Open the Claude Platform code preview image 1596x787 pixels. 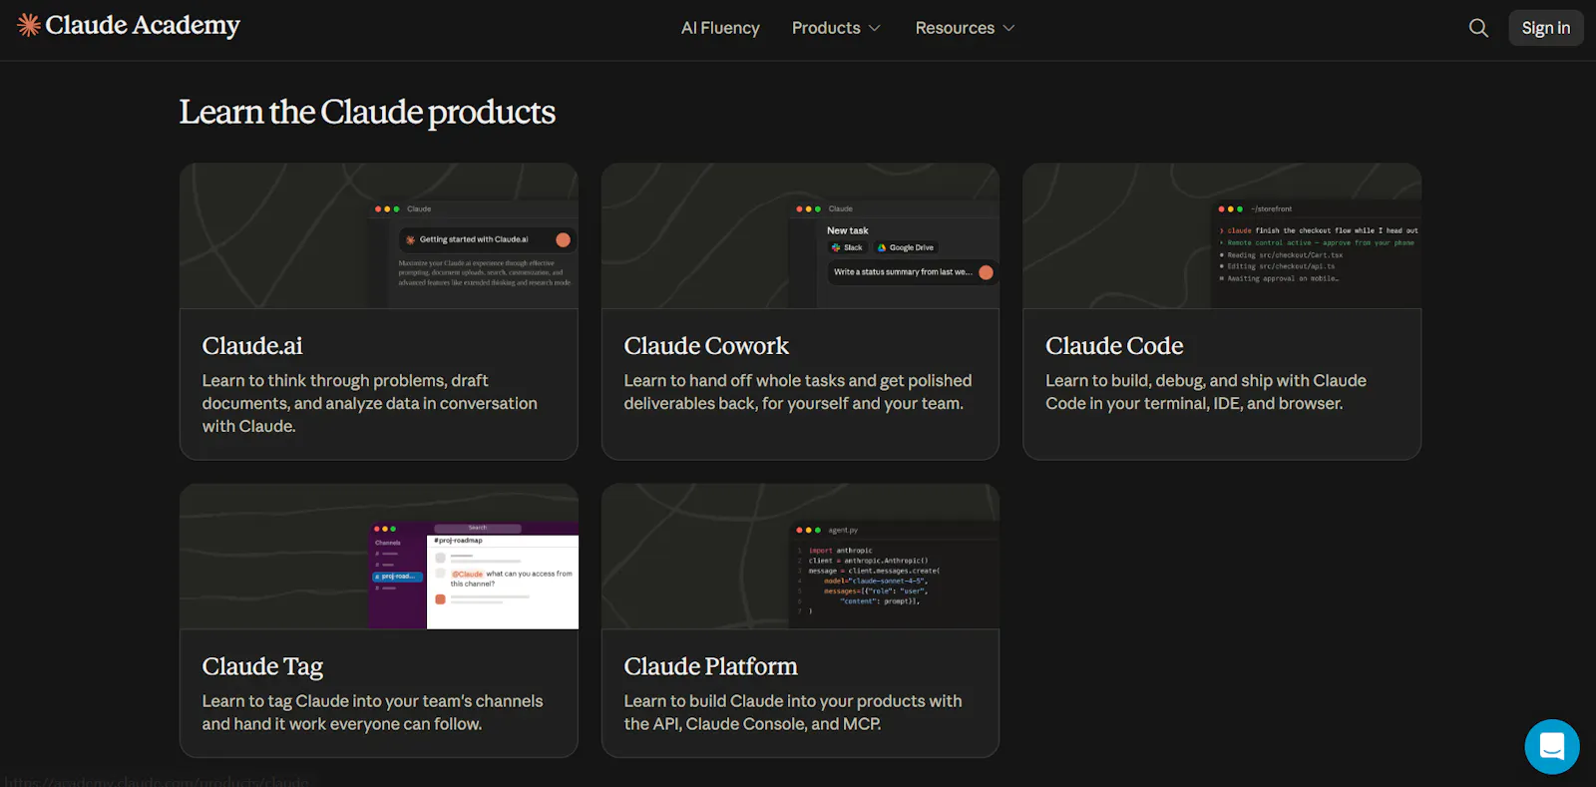point(800,557)
